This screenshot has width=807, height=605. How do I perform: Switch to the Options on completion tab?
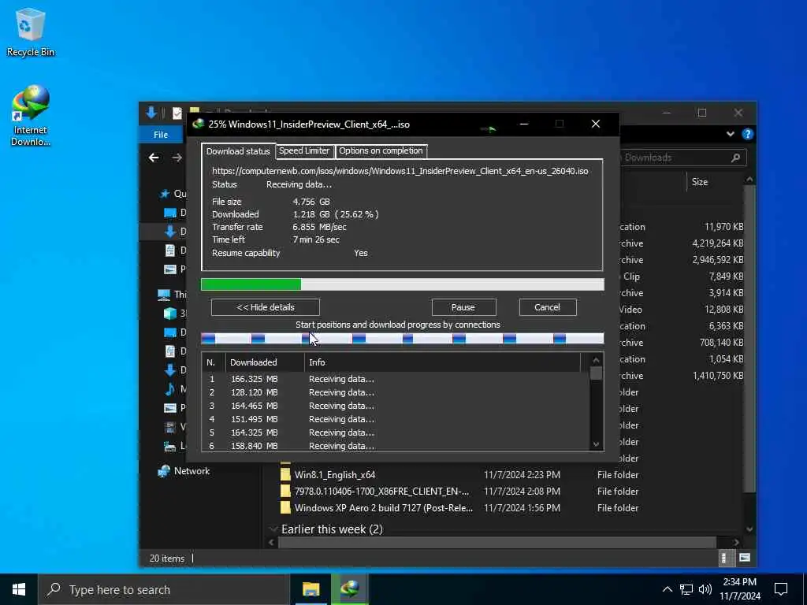coord(381,150)
